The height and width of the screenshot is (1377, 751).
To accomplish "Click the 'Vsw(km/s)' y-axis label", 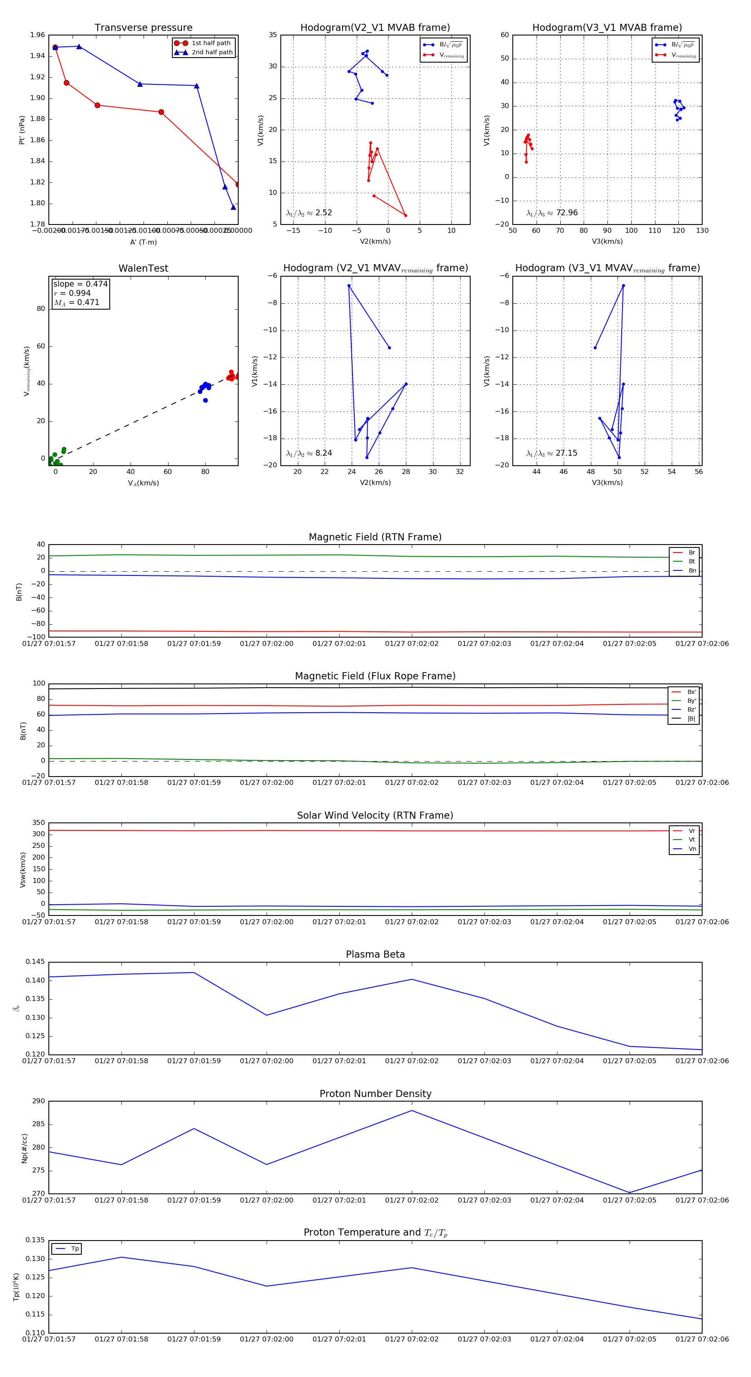I will [23, 870].
